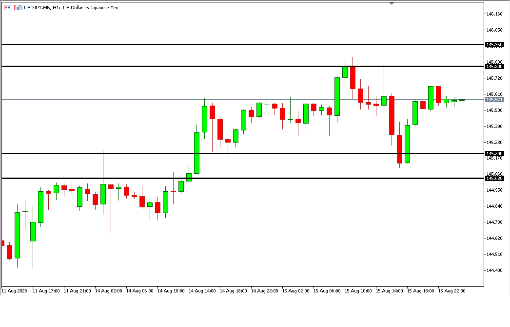Click the black 145.030 price label
The image size is (510, 327).
pyautogui.click(x=494, y=178)
